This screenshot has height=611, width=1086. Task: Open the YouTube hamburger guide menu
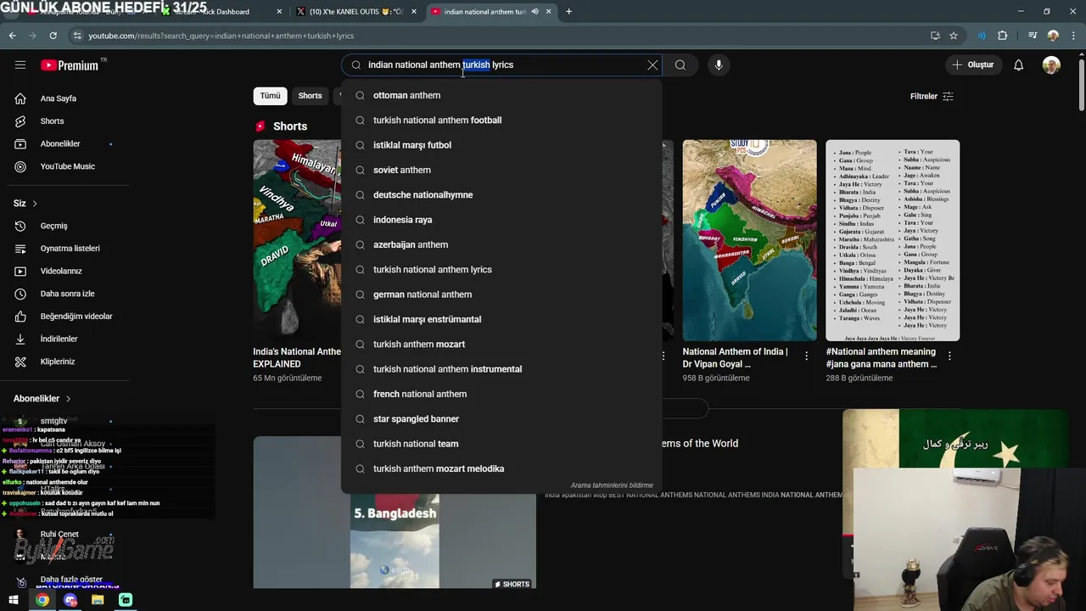coord(20,64)
